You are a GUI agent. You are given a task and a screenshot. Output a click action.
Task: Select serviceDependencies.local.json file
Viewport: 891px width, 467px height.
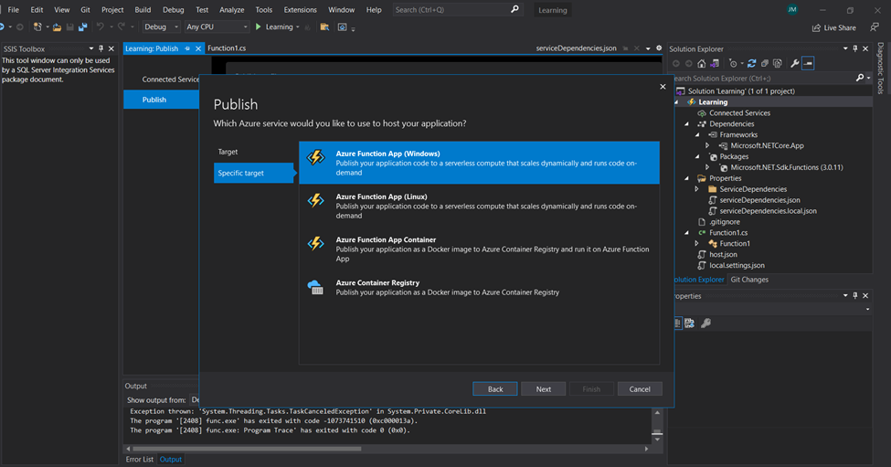coord(768,211)
